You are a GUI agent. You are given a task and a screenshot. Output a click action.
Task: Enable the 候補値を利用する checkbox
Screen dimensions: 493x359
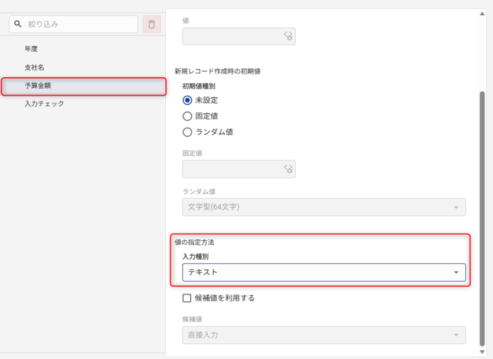[x=188, y=298]
